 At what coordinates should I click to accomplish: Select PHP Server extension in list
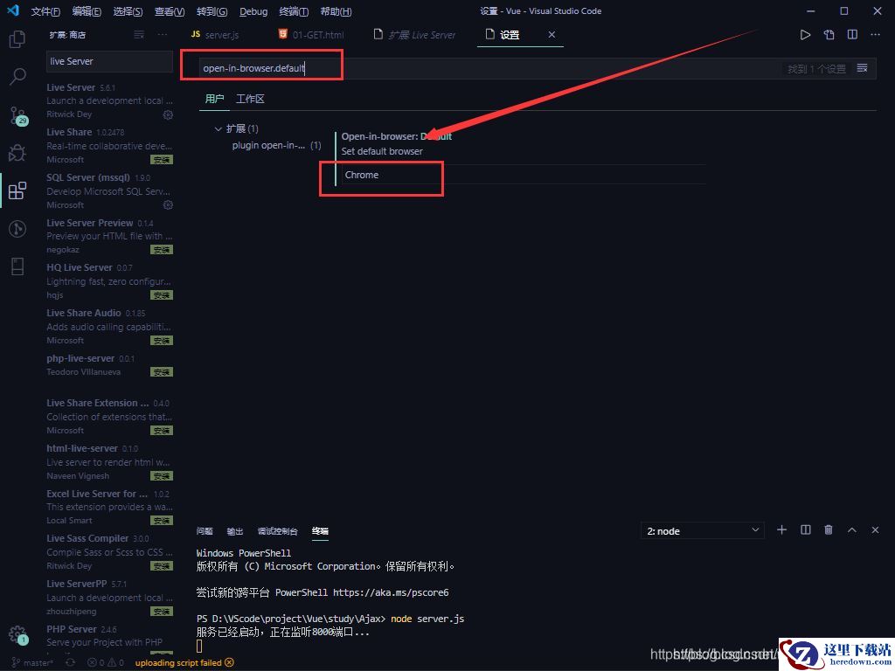click(x=109, y=639)
